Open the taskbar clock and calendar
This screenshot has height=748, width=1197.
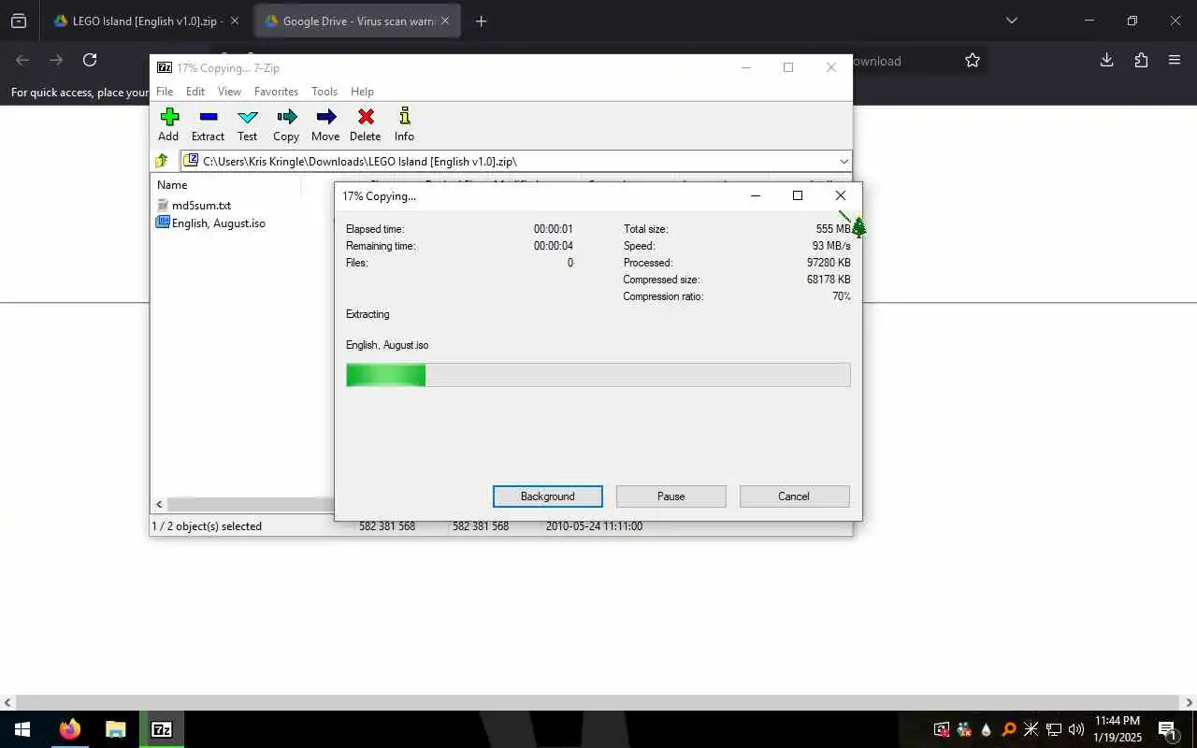click(x=1118, y=729)
